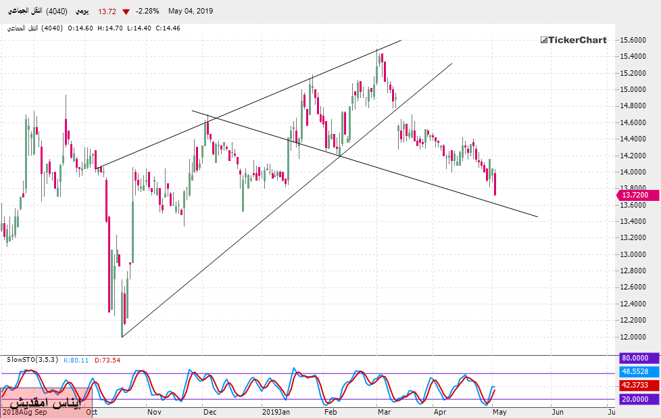
Task: Click the -2.28% change percentage
Action: 147,11
